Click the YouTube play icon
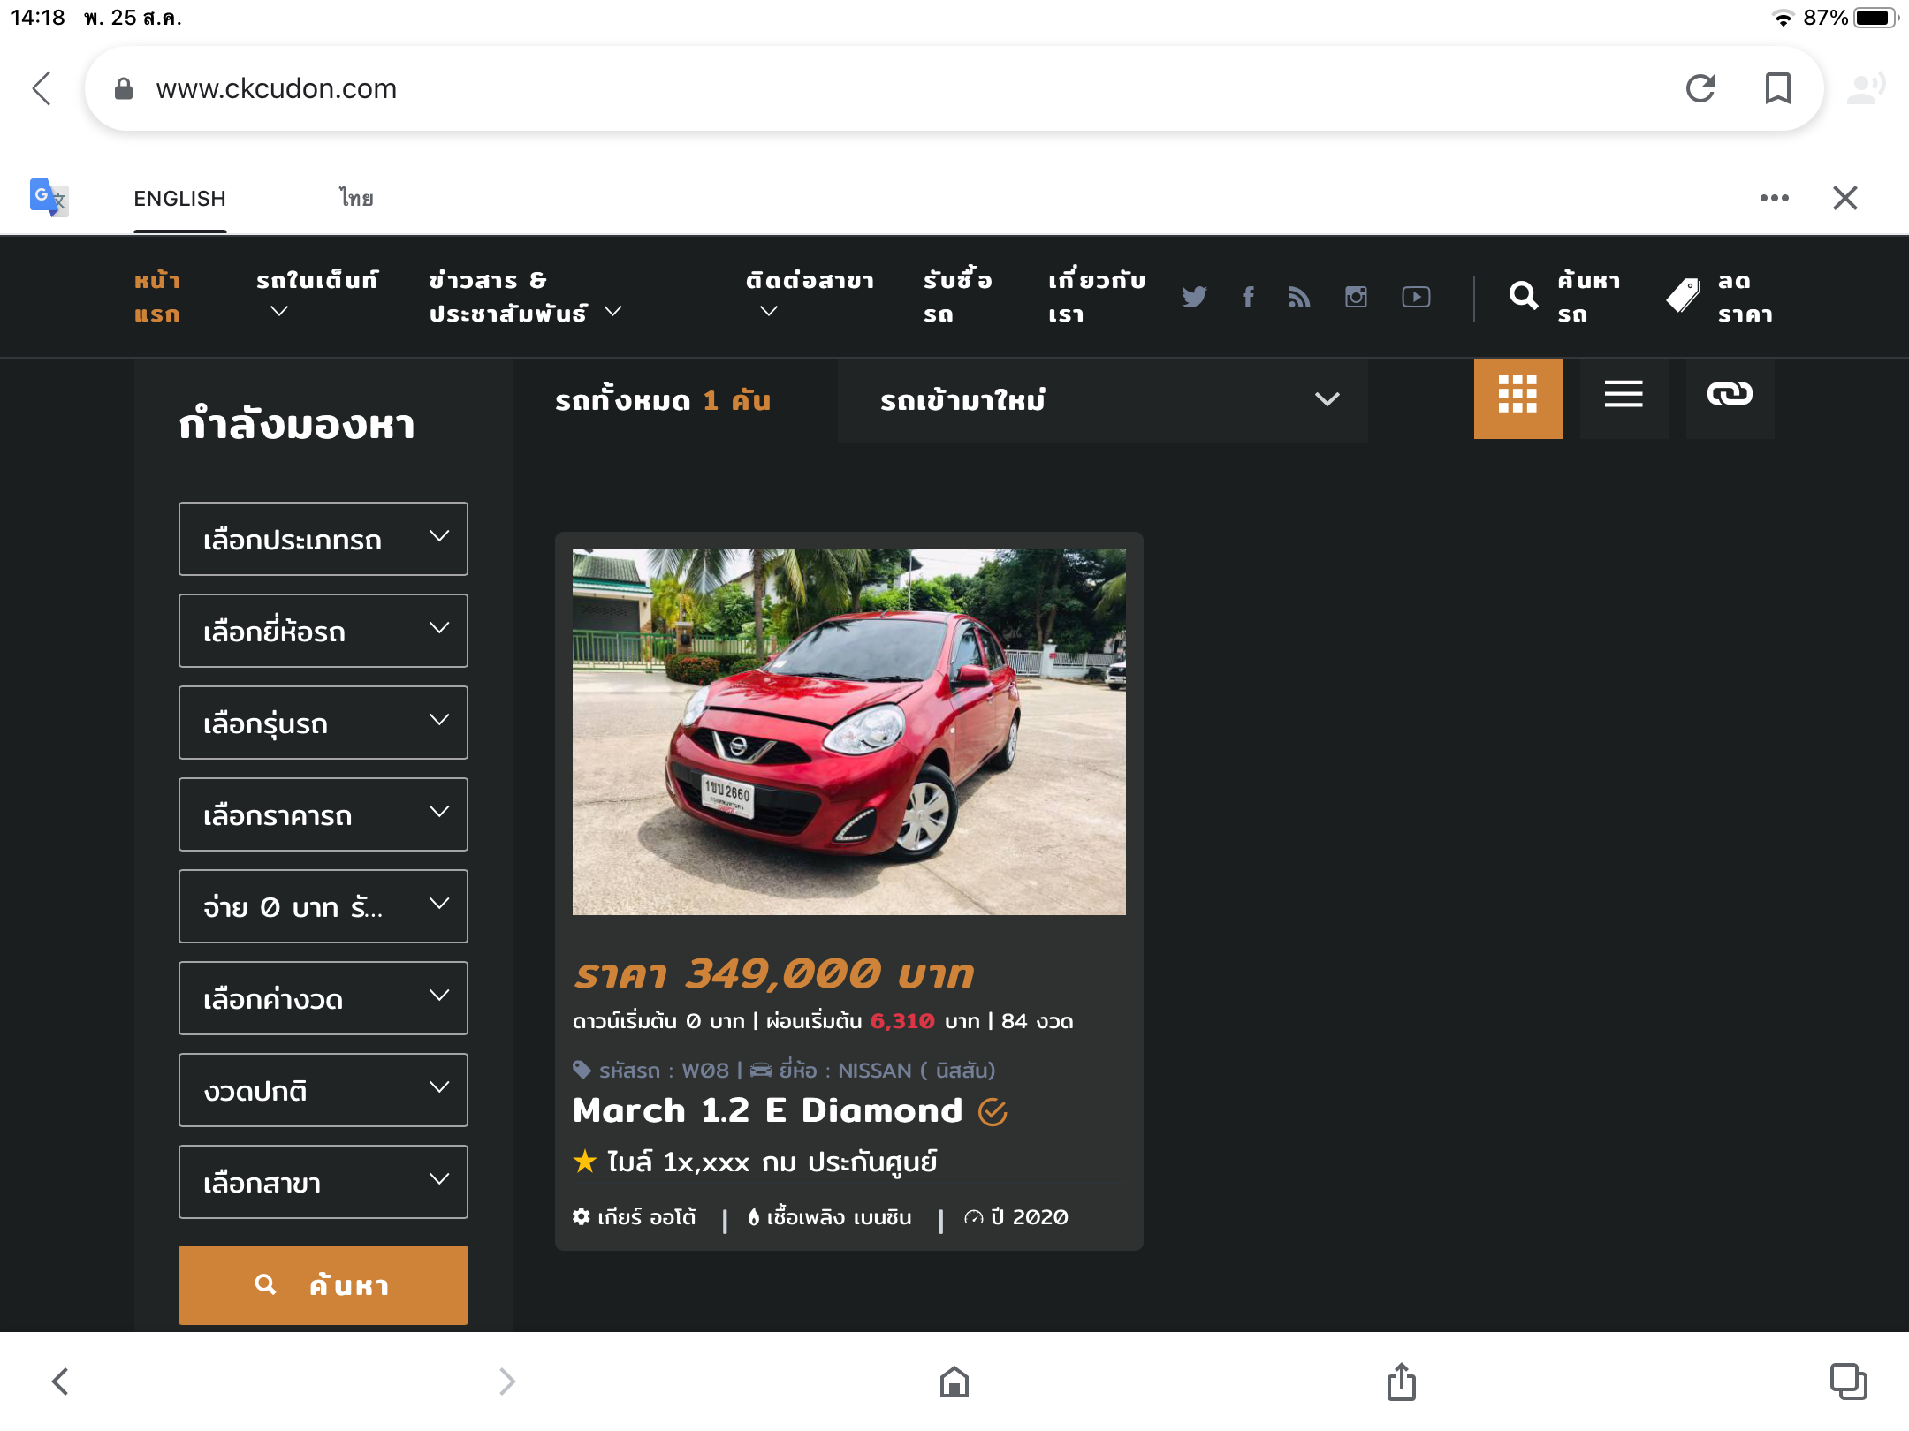 click(x=1416, y=297)
